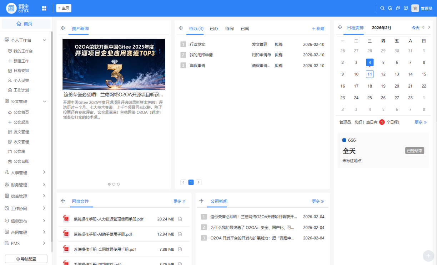Viewport: 437px width, 265px height.
Task: Switch to the 已办 tab
Action: click(x=214, y=28)
